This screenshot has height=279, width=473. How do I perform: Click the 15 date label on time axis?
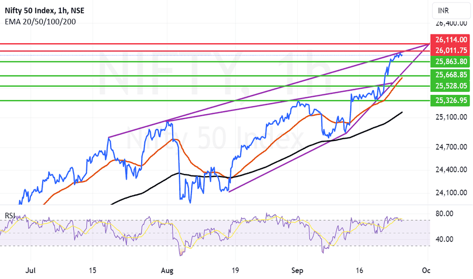(x=92, y=270)
